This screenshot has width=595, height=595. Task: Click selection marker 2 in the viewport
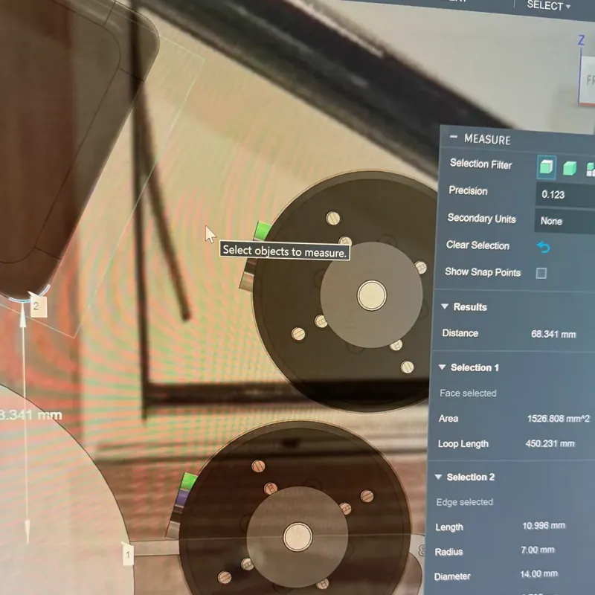point(38,306)
